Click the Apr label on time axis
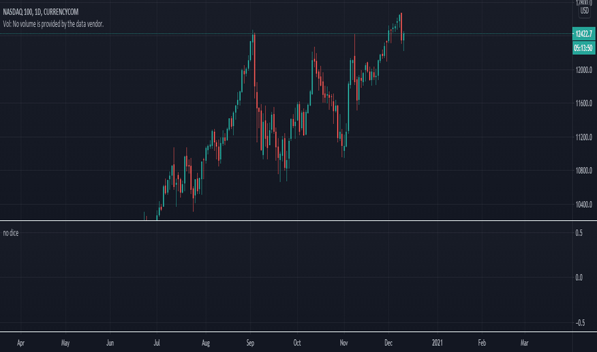The width and height of the screenshot is (597, 352). [x=20, y=343]
